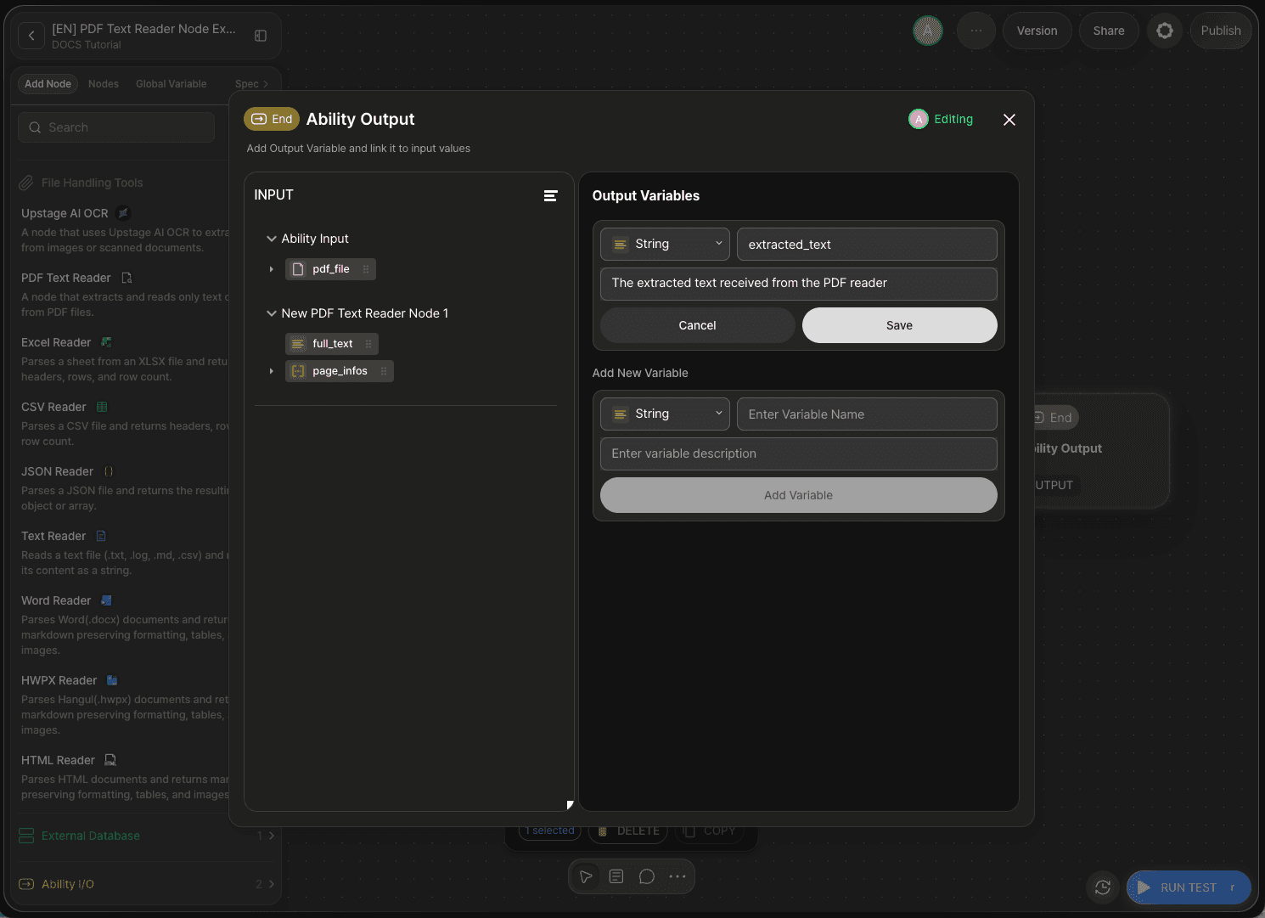This screenshot has width=1265, height=918.
Task: Select the comment bubble tool
Action: (x=647, y=876)
